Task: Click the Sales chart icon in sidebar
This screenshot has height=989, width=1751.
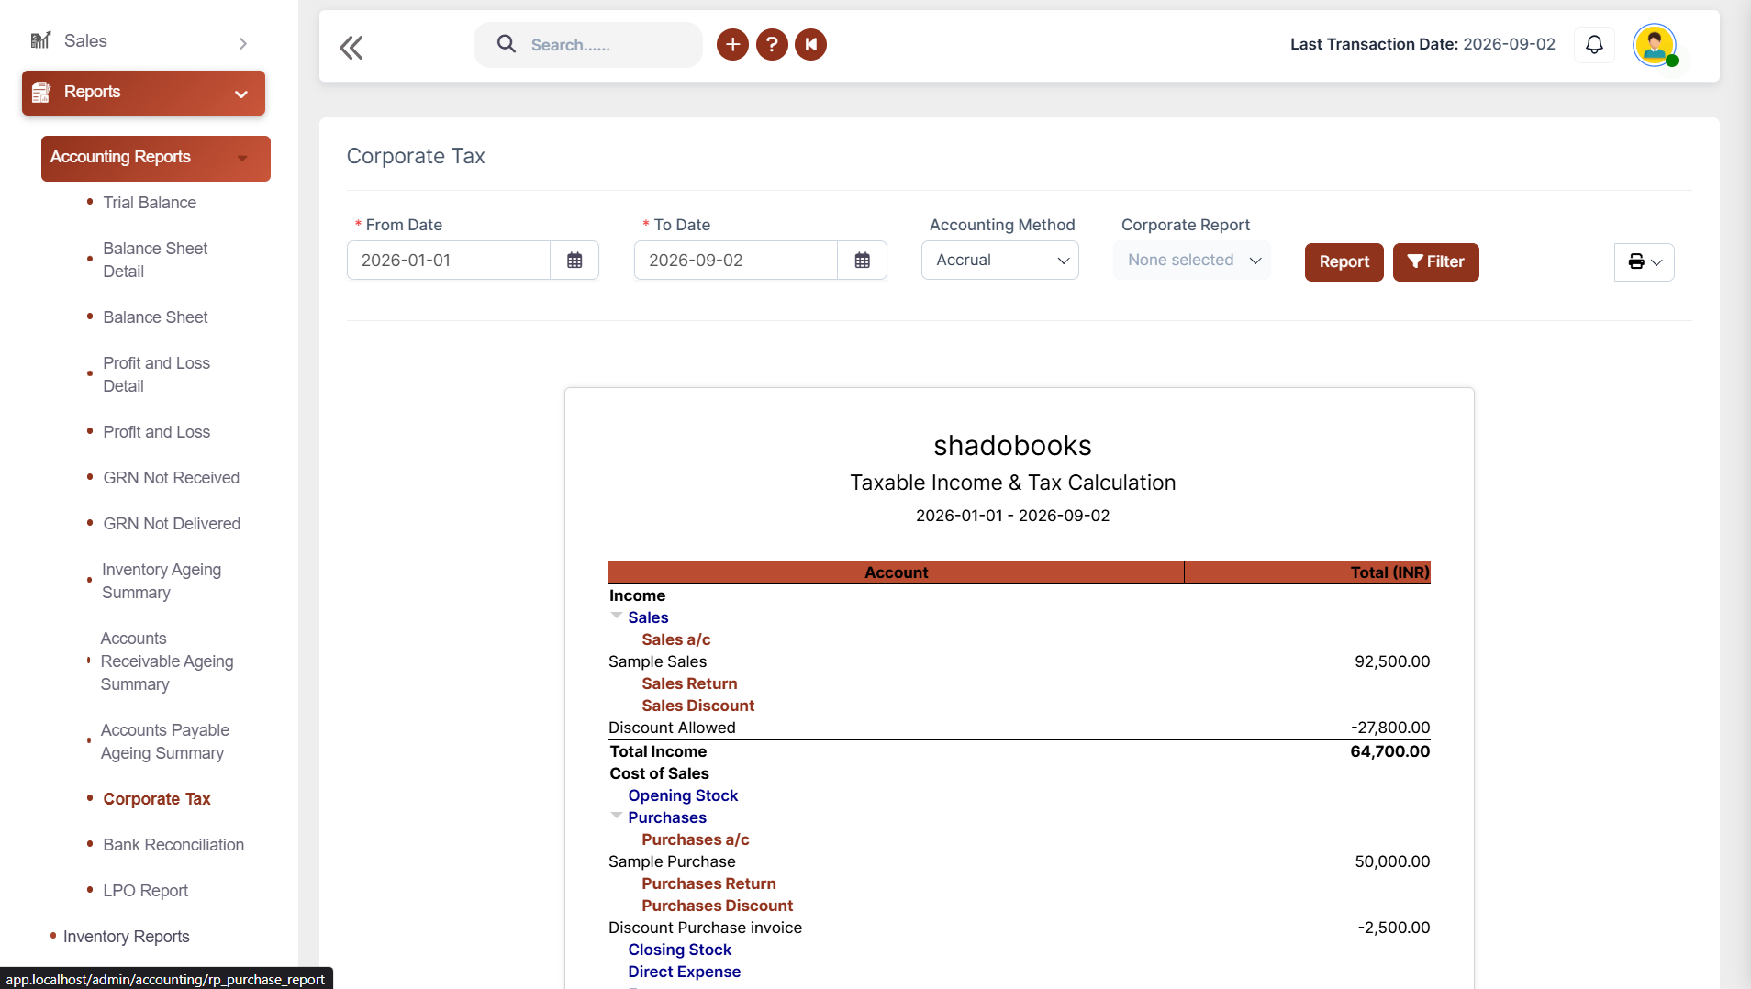Action: click(x=40, y=40)
